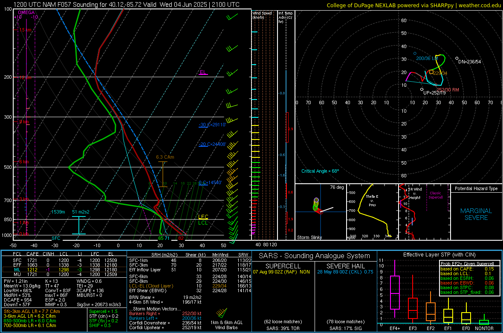Select the highlighted ML parcel row

coord(64,270)
